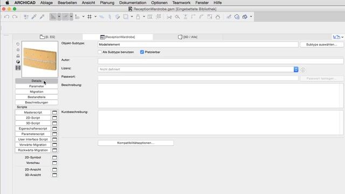
Task: Toggle the snap guides toolbar icon
Action: [x=65, y=17]
